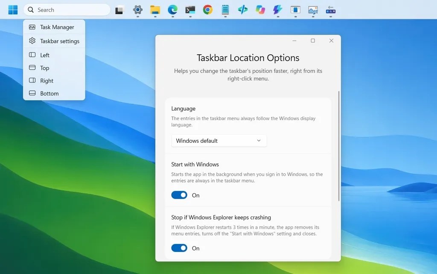Turn off Start with Windows toggle
Screen dimensions: 437x274
[x=179, y=195]
